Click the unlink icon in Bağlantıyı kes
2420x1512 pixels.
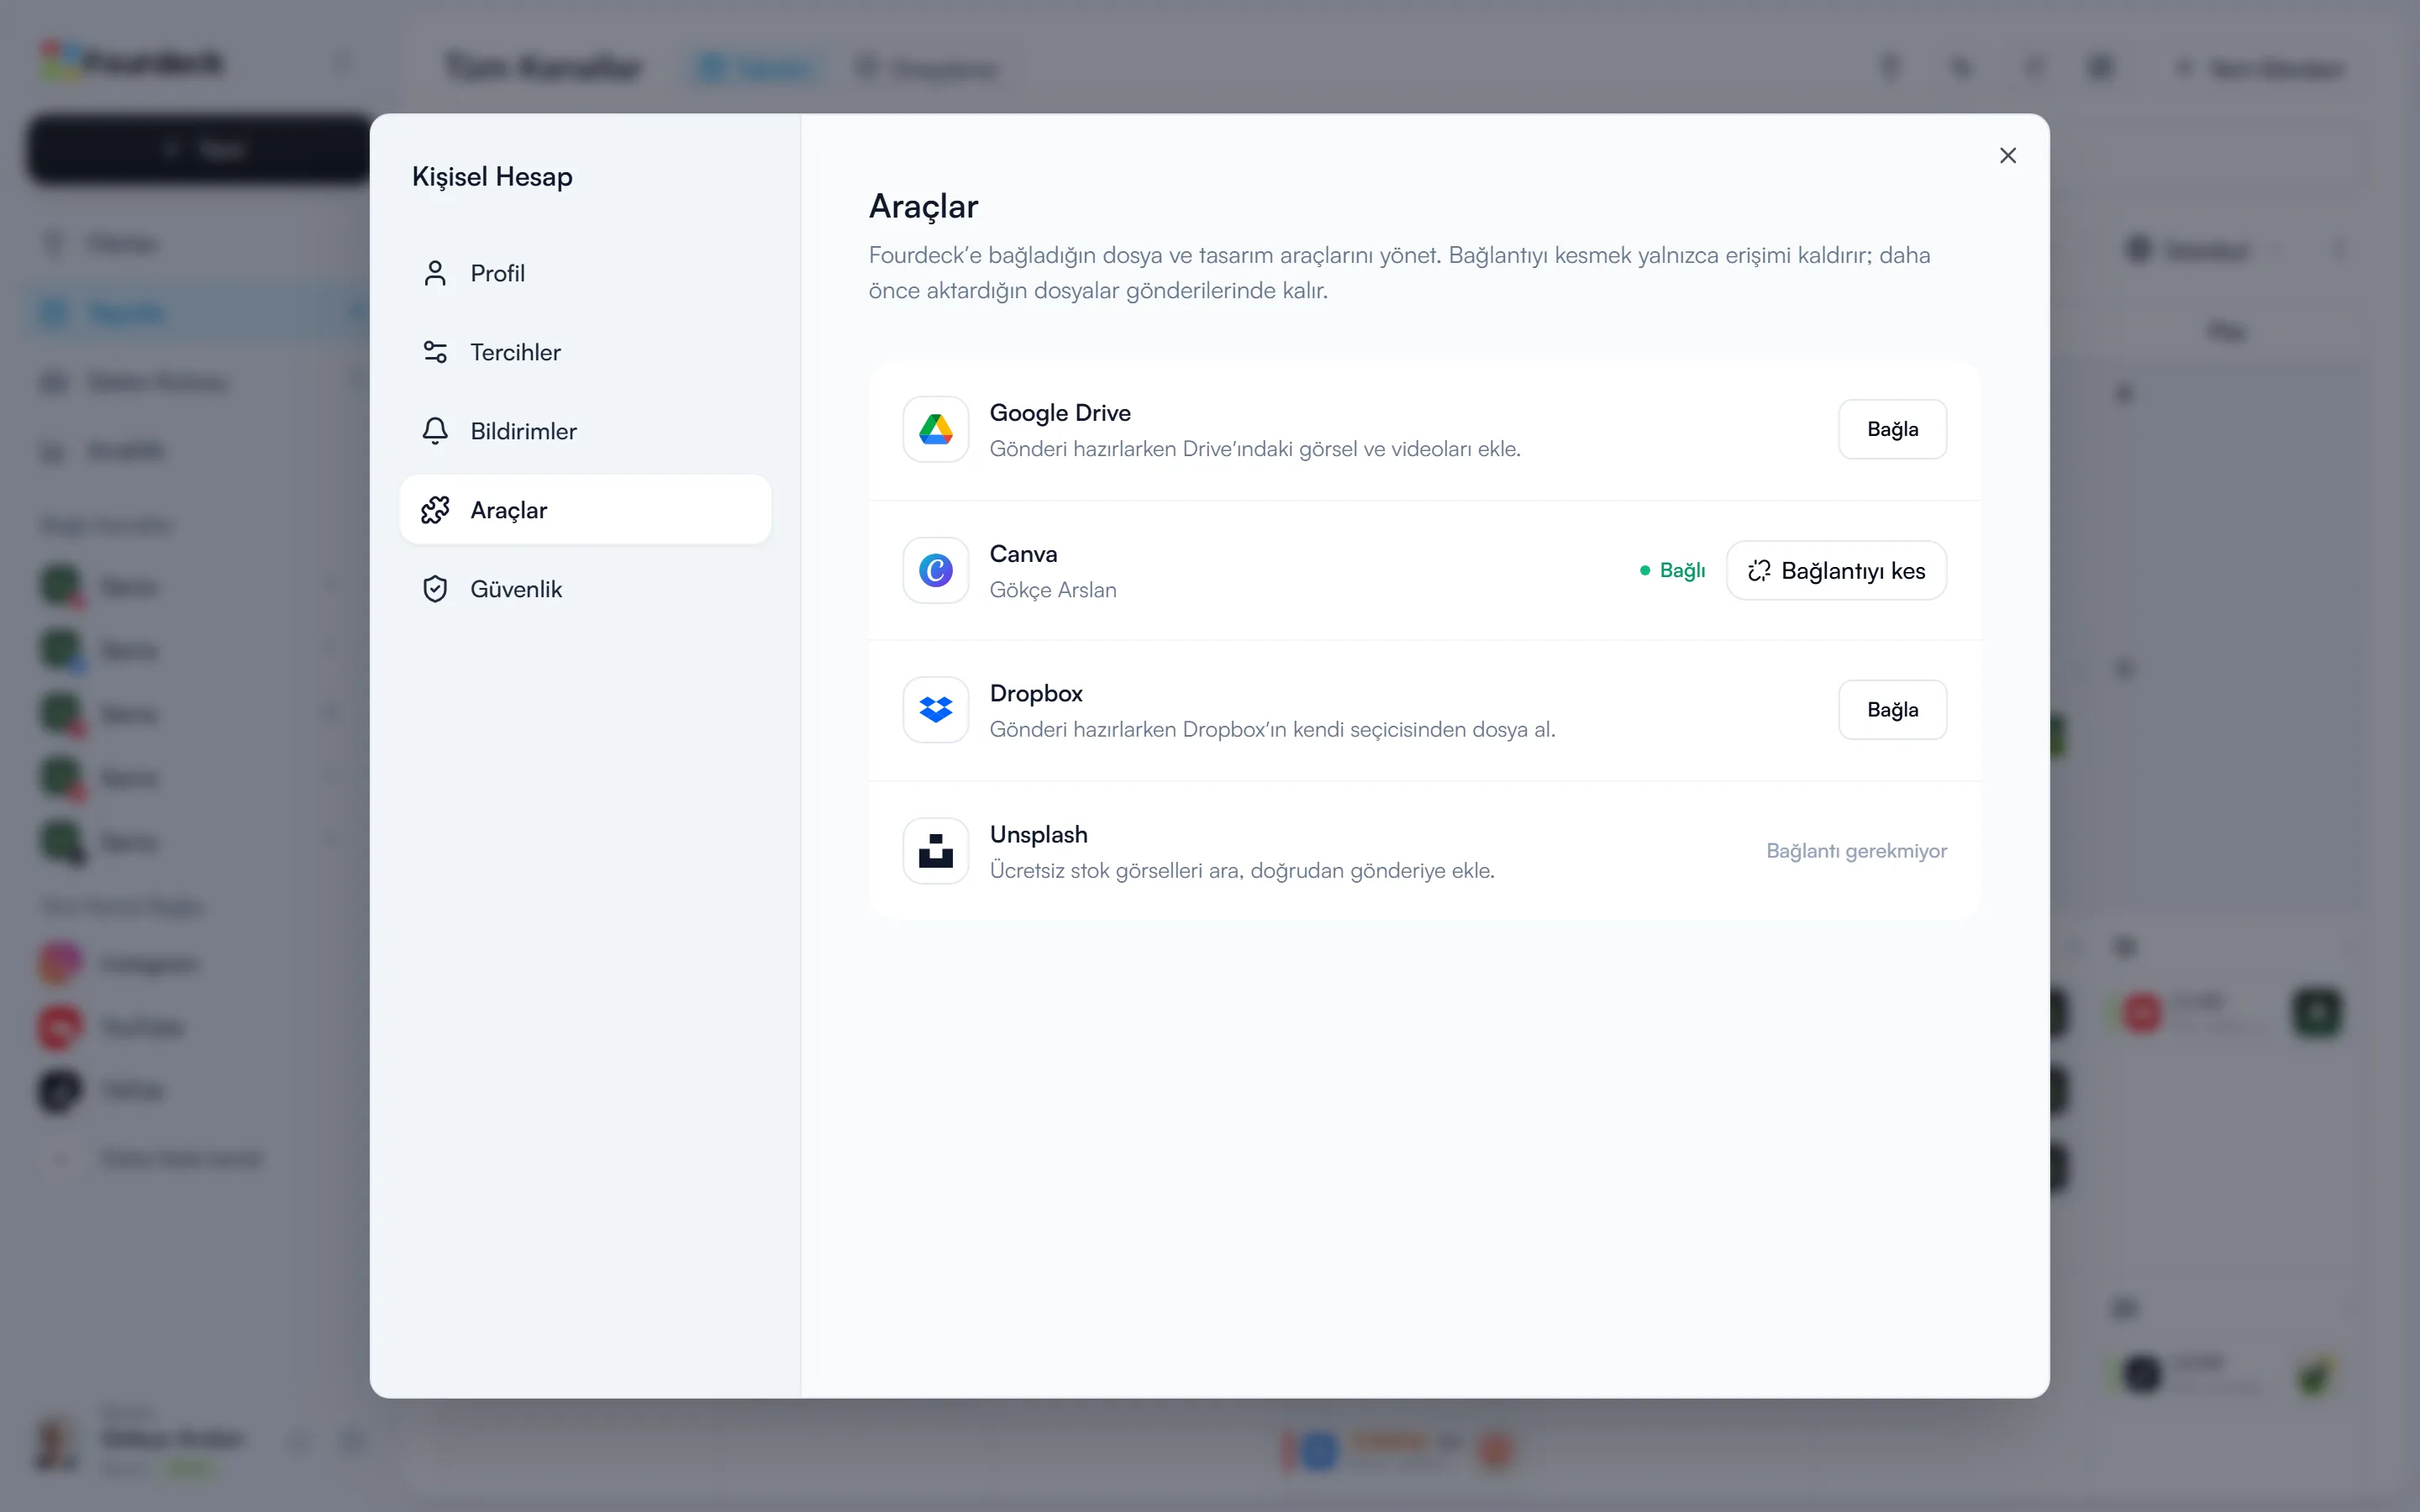tap(1759, 571)
